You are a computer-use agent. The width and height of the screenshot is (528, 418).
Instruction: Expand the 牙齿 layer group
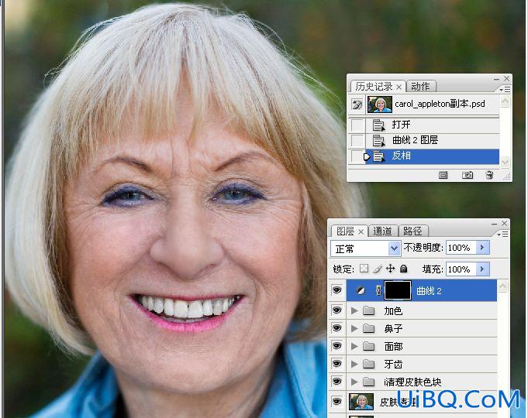[x=354, y=364]
